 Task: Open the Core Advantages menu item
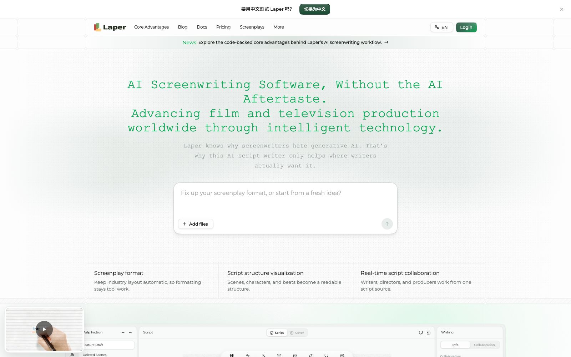pyautogui.click(x=151, y=27)
